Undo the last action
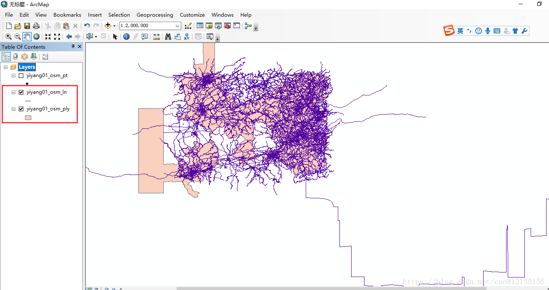This screenshot has width=549, height=290. 87,26
